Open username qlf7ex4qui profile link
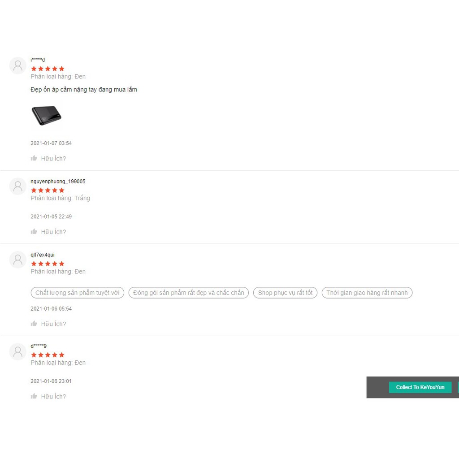The image size is (459, 459). pos(43,255)
